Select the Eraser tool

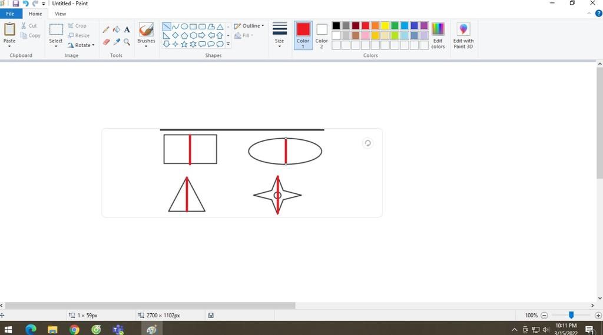coord(106,42)
